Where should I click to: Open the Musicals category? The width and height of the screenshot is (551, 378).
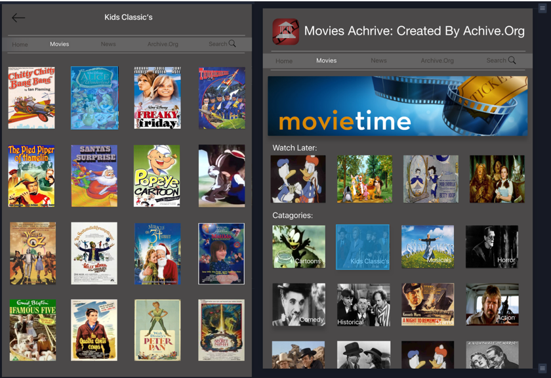pyautogui.click(x=428, y=247)
